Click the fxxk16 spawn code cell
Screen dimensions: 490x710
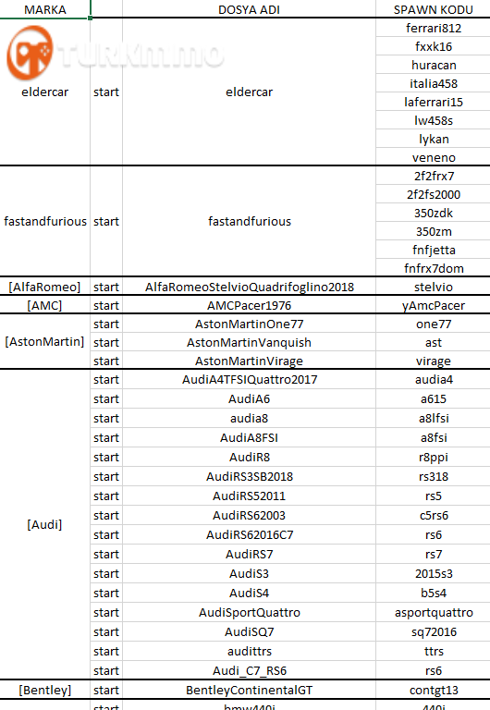tap(433, 46)
